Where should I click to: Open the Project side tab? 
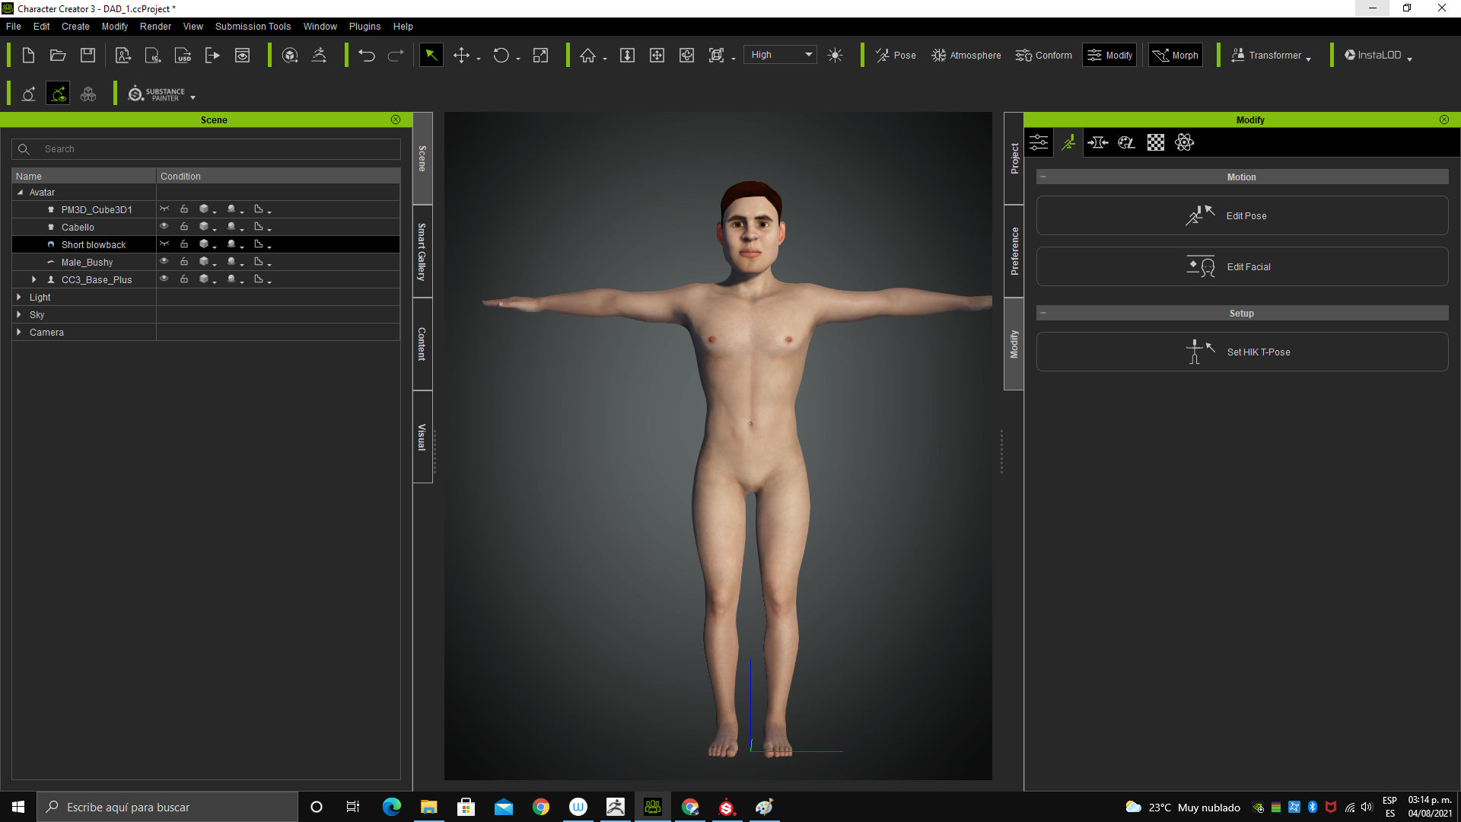coord(1014,158)
